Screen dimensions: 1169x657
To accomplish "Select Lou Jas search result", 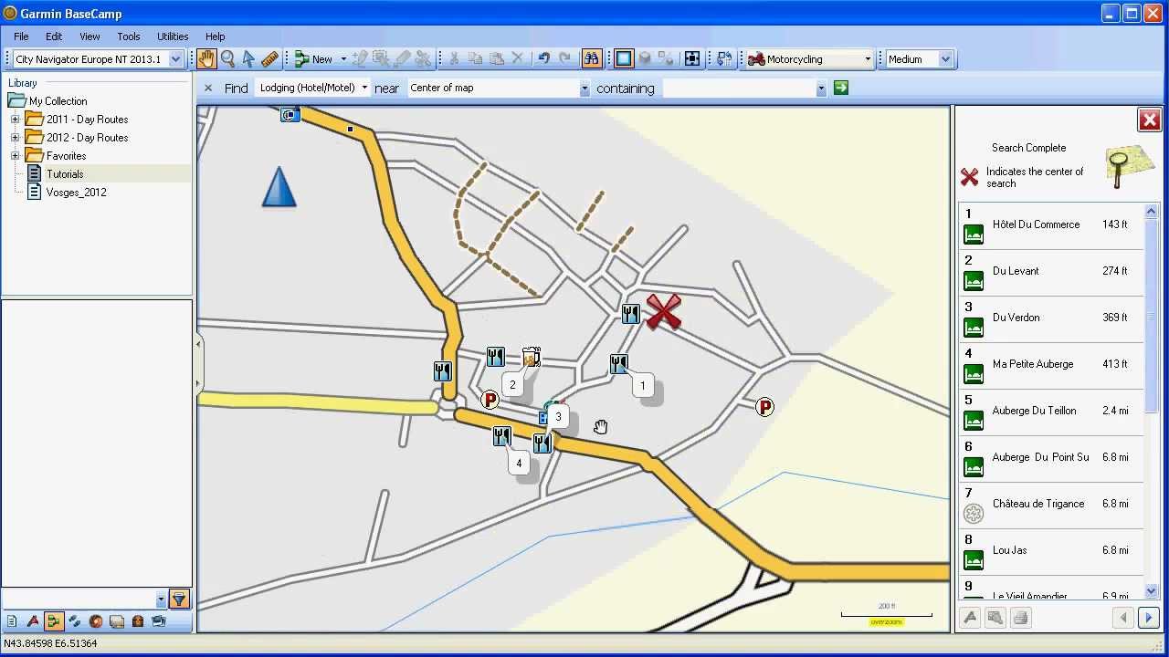I will click(x=1050, y=551).
